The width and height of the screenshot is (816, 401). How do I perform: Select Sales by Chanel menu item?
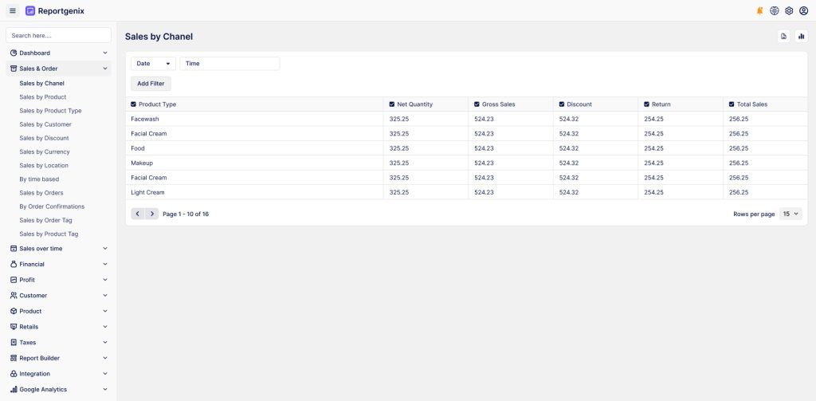click(41, 84)
